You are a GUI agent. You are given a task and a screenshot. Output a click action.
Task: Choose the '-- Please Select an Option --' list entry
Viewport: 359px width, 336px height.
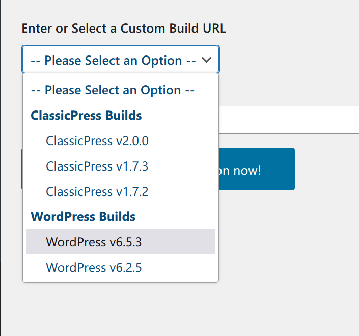coord(113,90)
